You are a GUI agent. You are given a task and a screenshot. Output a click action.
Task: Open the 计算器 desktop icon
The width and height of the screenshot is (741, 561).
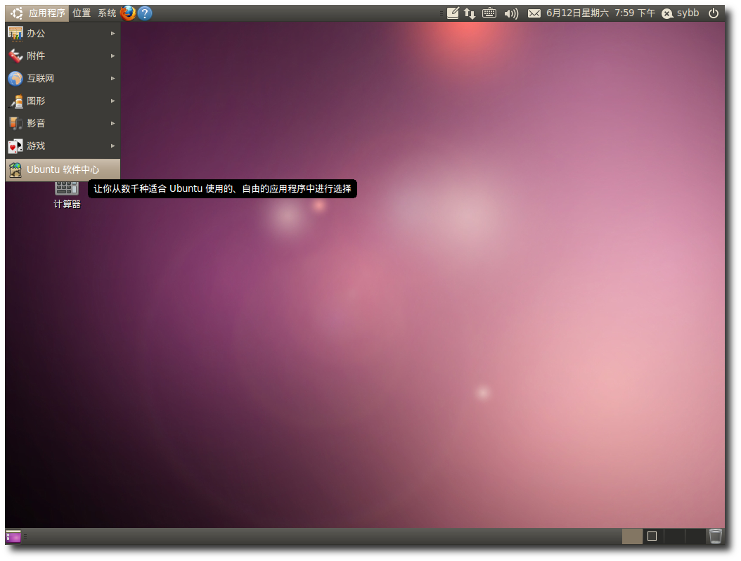pyautogui.click(x=67, y=195)
